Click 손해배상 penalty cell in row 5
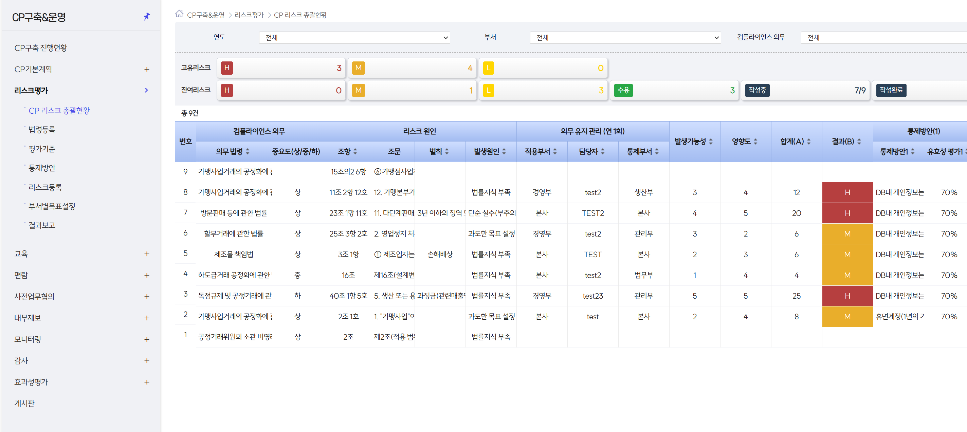 pyautogui.click(x=440, y=255)
